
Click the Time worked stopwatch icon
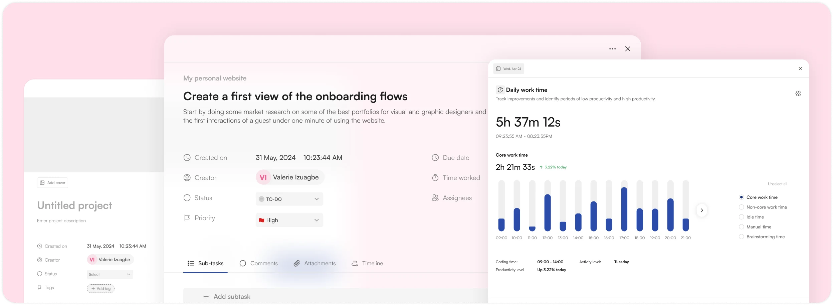pyautogui.click(x=435, y=178)
